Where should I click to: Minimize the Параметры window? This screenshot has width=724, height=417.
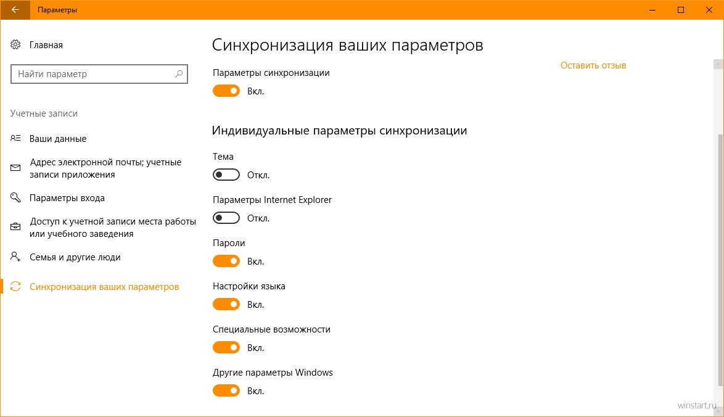pos(652,10)
